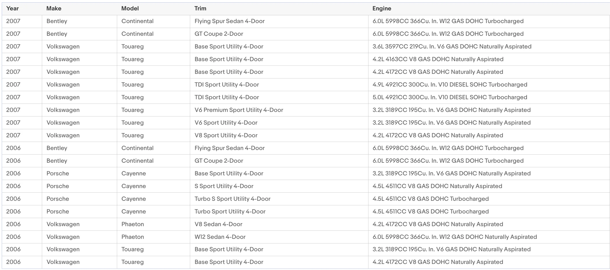Select V6 Premium Sport Utility 4-Door trim
The width and height of the screenshot is (610, 270).
click(x=239, y=110)
